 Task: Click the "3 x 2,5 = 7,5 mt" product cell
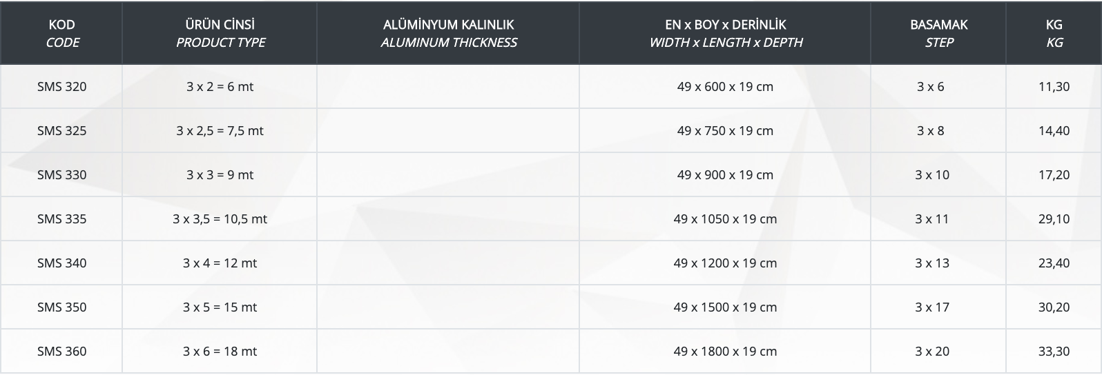[220, 131]
